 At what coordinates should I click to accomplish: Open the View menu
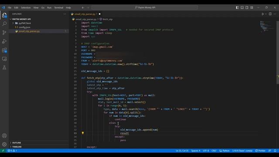click(x=36, y=8)
